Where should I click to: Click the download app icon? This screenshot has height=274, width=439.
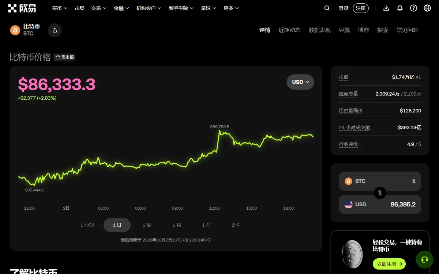point(386,8)
